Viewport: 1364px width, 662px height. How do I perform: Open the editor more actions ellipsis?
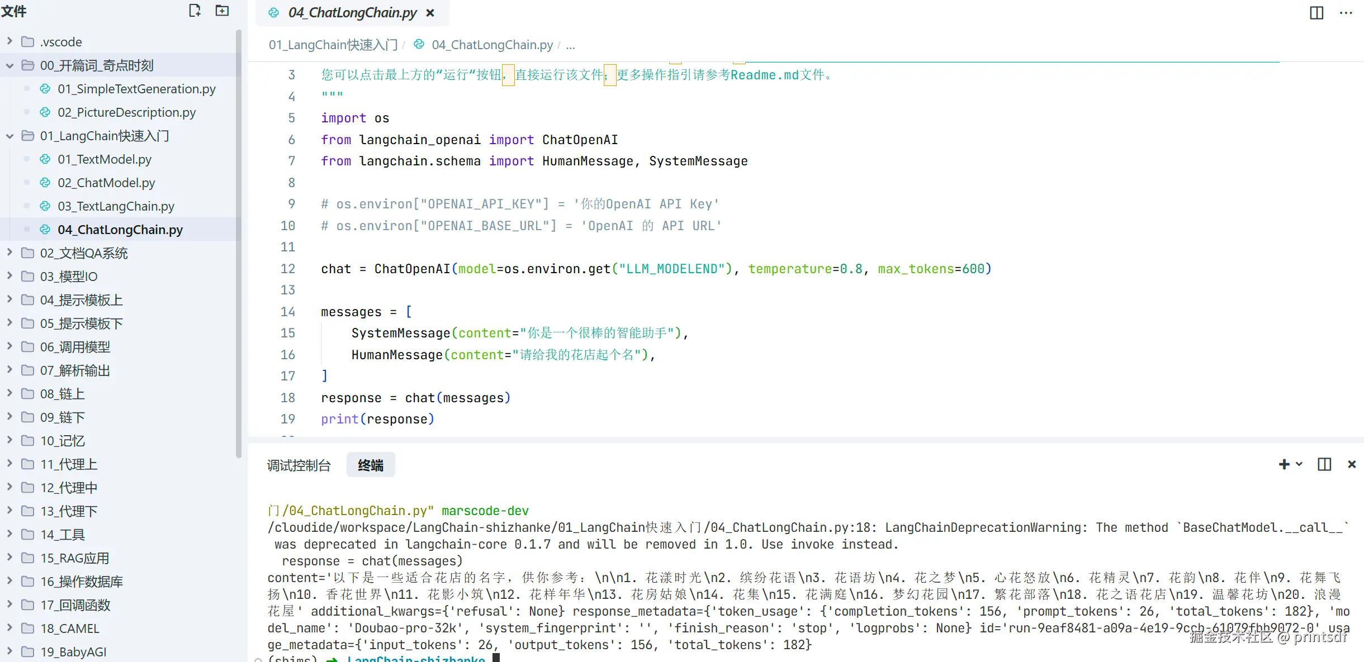click(1346, 12)
